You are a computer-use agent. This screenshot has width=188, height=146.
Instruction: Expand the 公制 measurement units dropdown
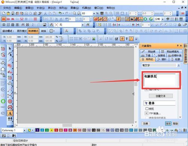click(162, 19)
